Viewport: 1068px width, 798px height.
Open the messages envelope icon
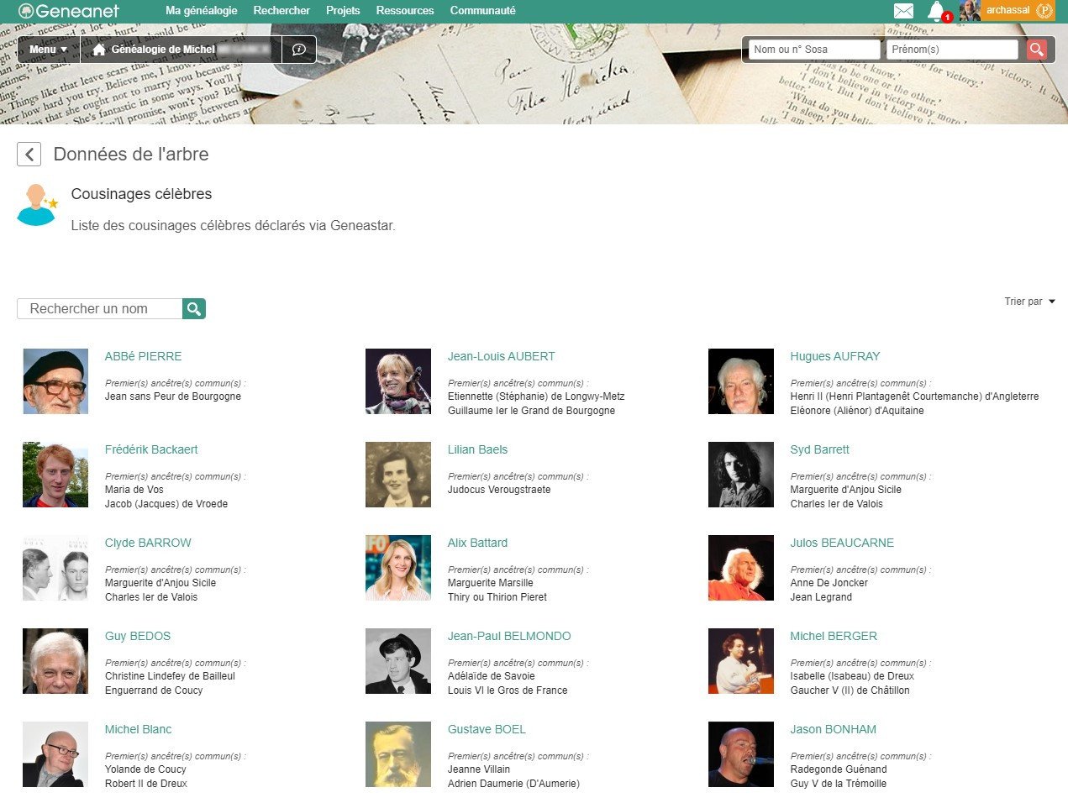click(x=903, y=11)
